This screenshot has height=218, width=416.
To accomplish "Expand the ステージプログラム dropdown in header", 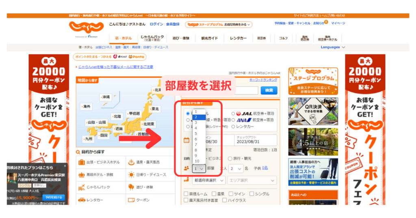I will pyautogui.click(x=219, y=25).
